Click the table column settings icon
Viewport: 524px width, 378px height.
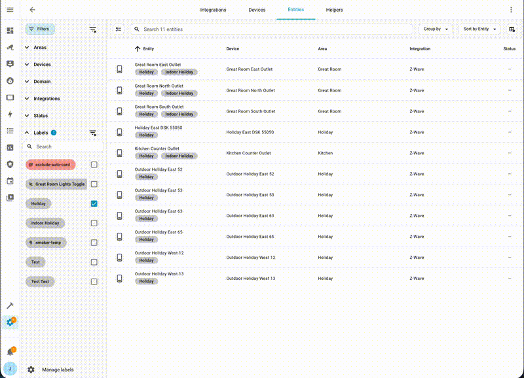click(x=512, y=29)
